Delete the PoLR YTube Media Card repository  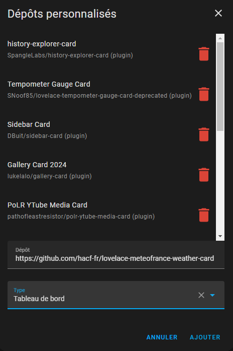pyautogui.click(x=204, y=215)
